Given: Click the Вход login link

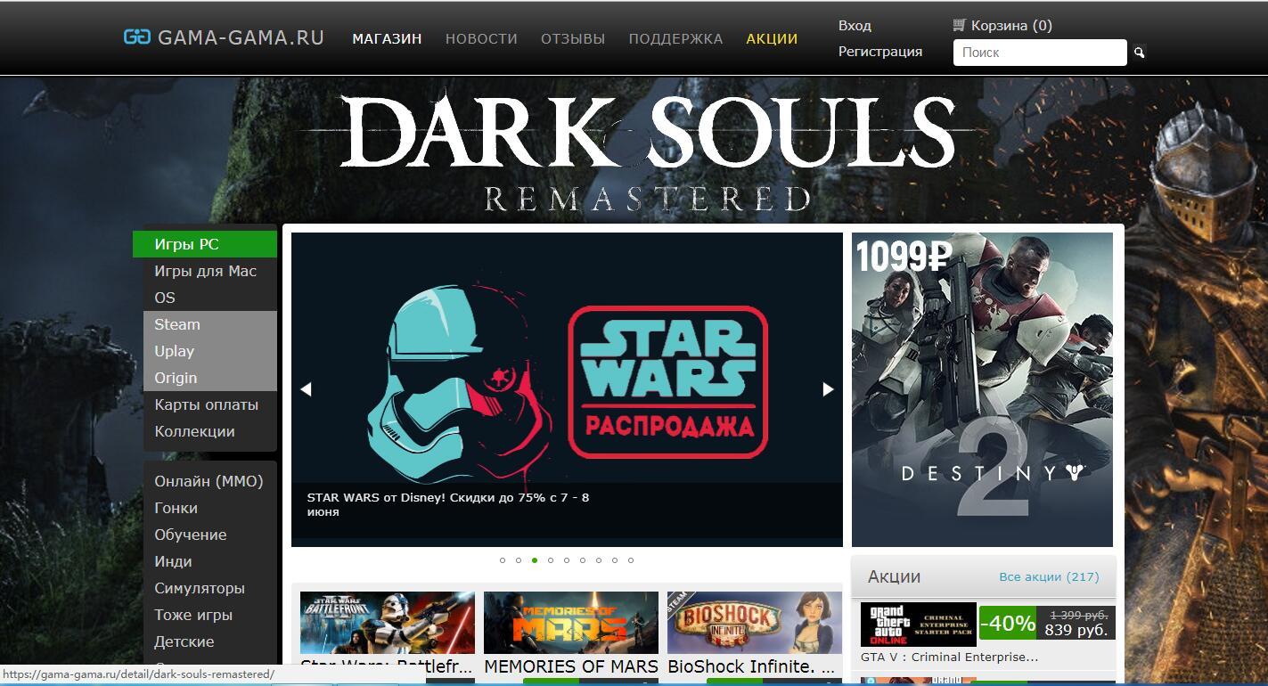Looking at the screenshot, I should tap(855, 26).
